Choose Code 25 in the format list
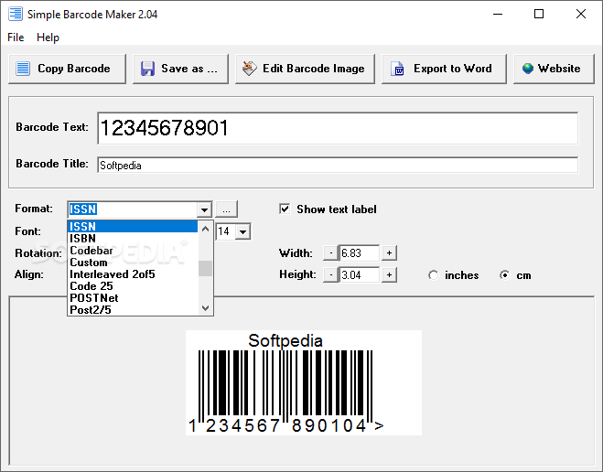 (133, 286)
